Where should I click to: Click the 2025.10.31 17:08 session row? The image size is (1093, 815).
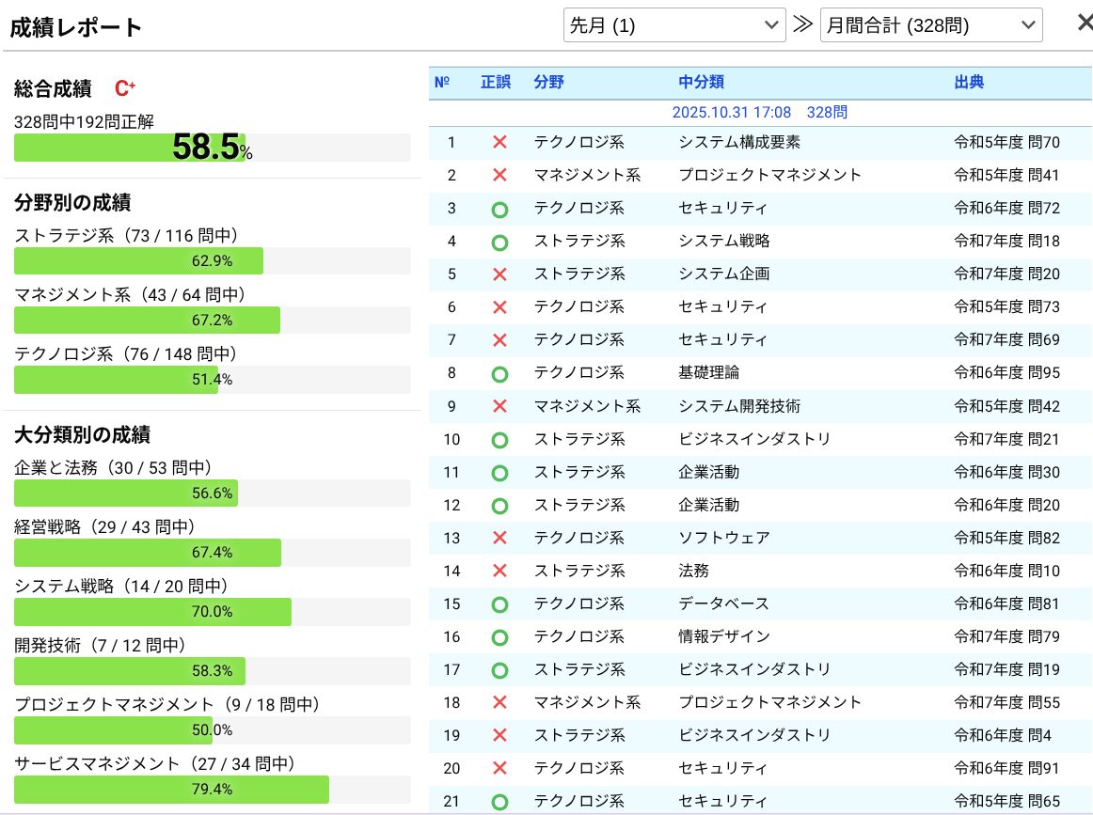759,113
